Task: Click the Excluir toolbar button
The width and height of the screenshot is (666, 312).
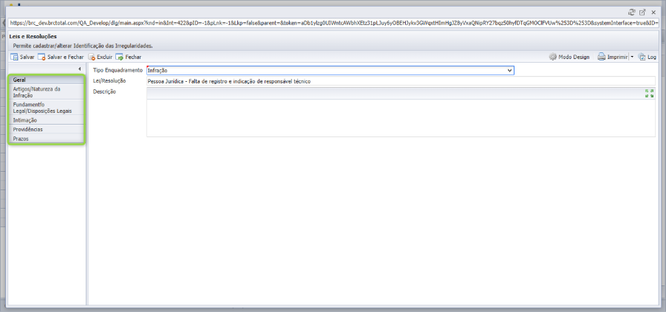Action: (101, 57)
